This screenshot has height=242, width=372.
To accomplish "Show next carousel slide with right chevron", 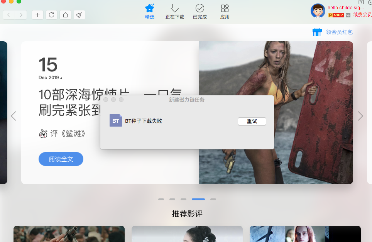I will pyautogui.click(x=360, y=116).
